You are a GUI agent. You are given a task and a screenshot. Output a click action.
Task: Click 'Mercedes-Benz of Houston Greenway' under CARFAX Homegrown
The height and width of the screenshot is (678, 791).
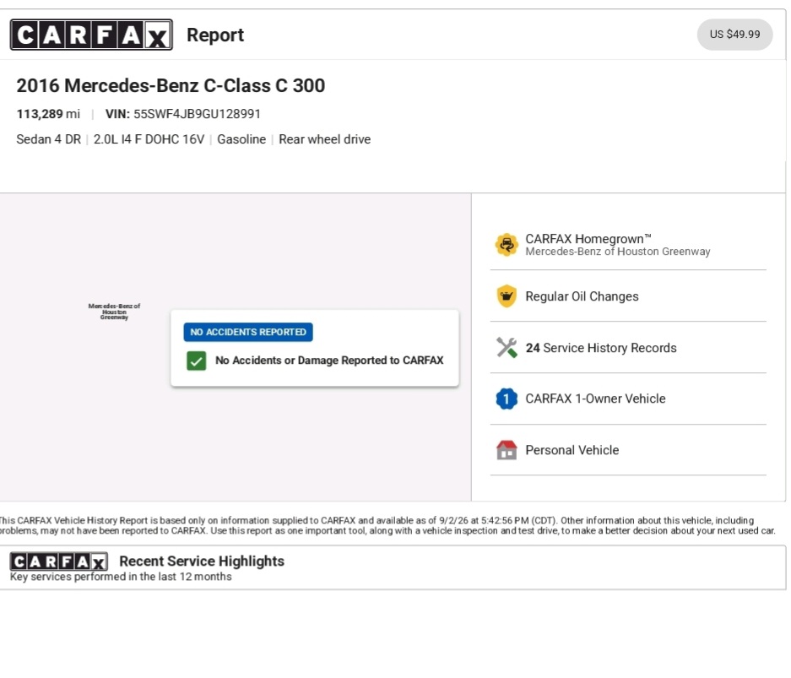pyautogui.click(x=618, y=252)
